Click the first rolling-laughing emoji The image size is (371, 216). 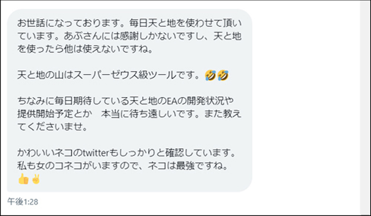tap(210, 75)
